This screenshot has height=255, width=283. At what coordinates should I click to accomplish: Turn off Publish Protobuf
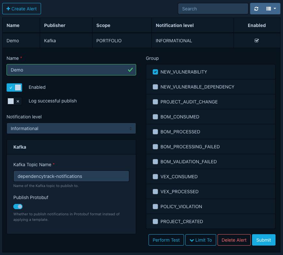[x=18, y=207]
